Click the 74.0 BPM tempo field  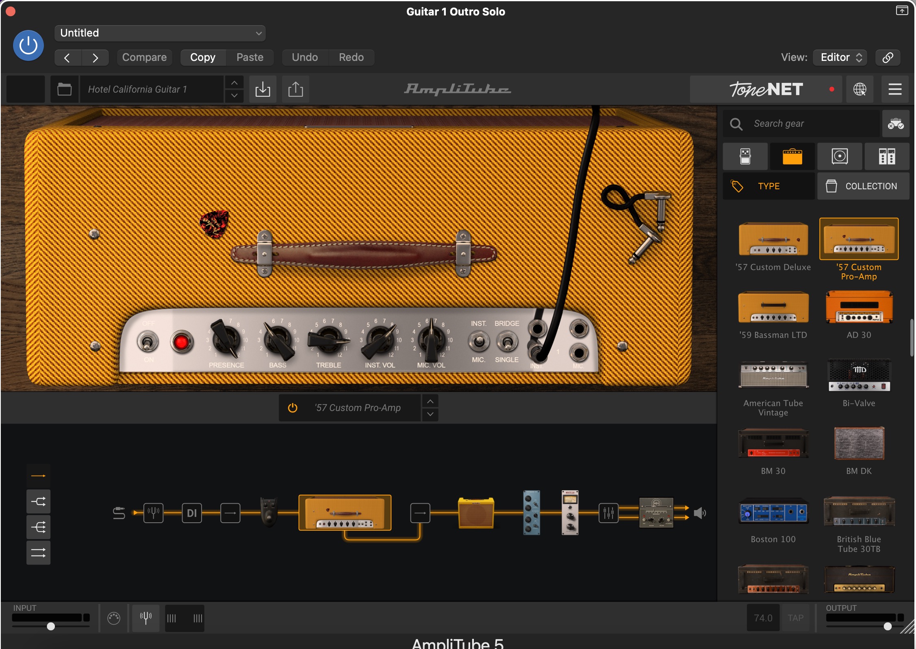coord(763,618)
